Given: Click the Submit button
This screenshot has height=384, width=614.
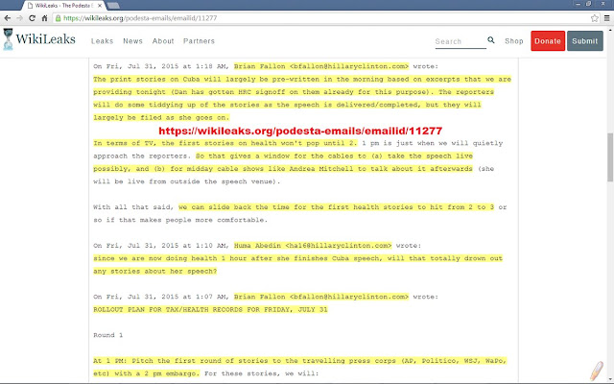Looking at the screenshot, I should 584,40.
